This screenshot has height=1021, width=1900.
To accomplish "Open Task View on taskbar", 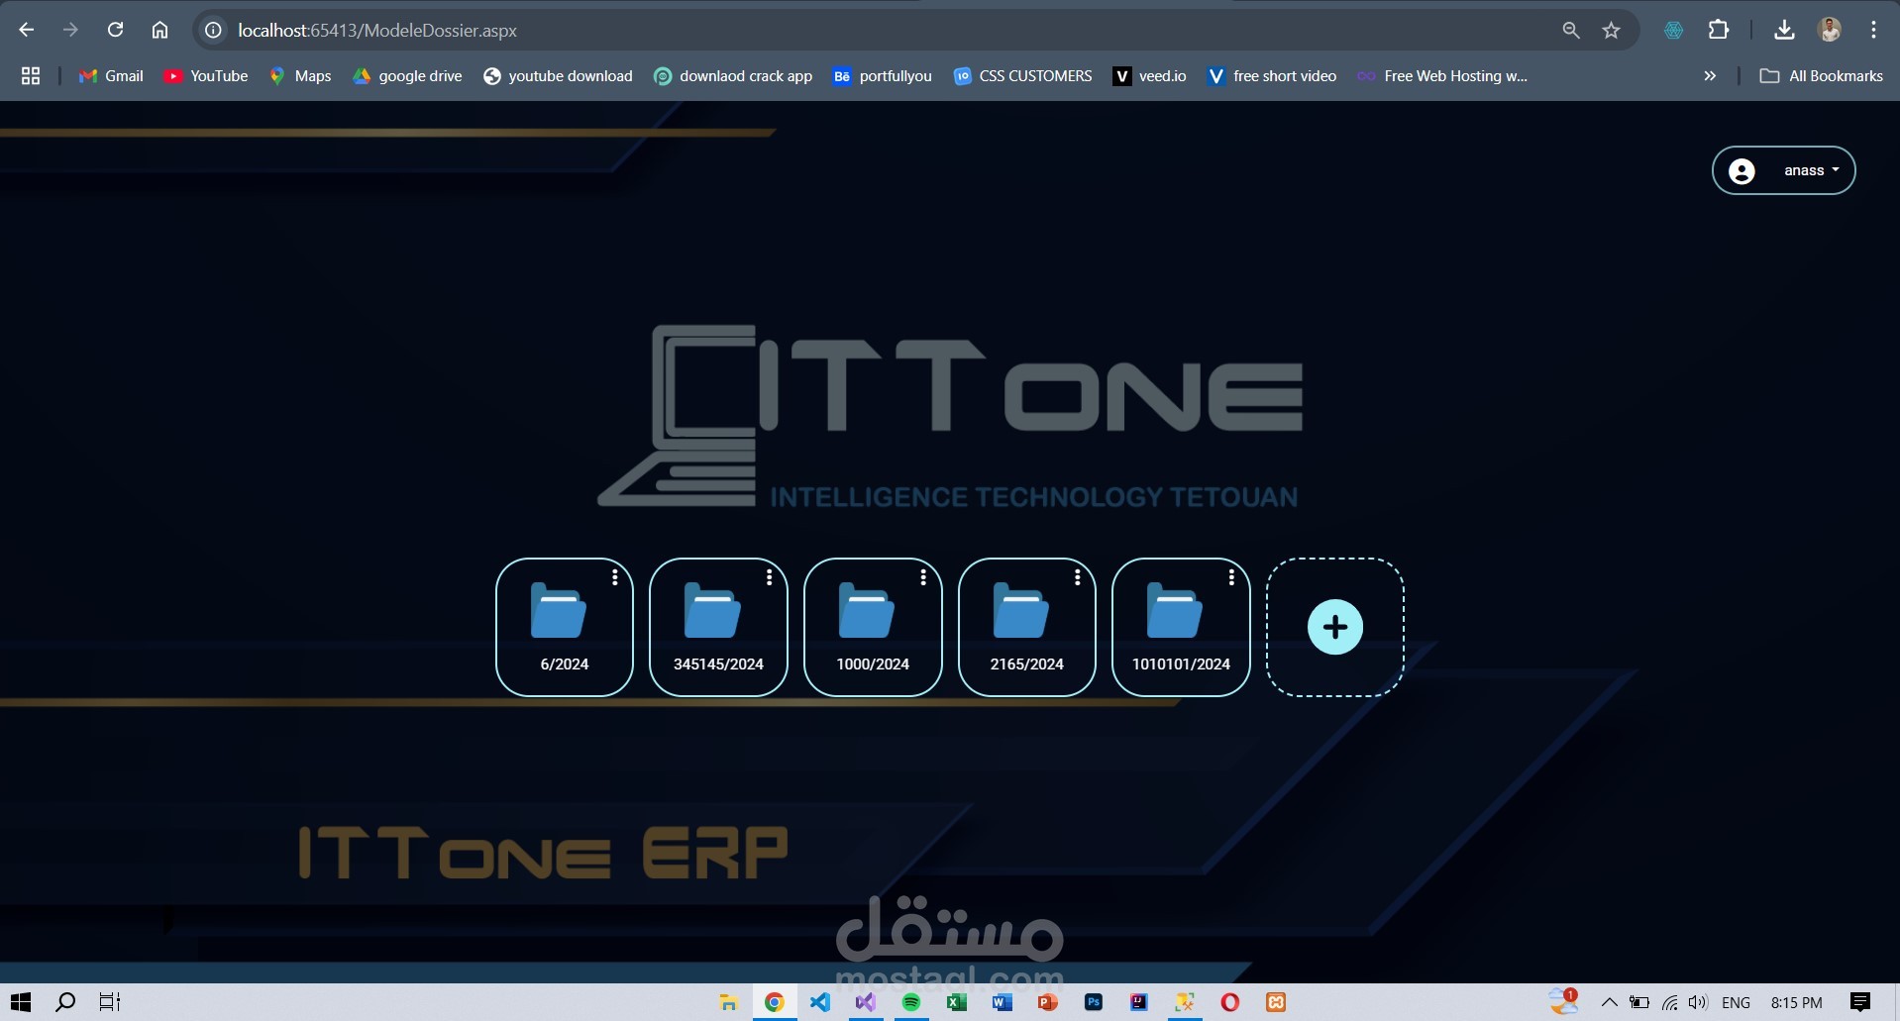I will click(110, 1002).
